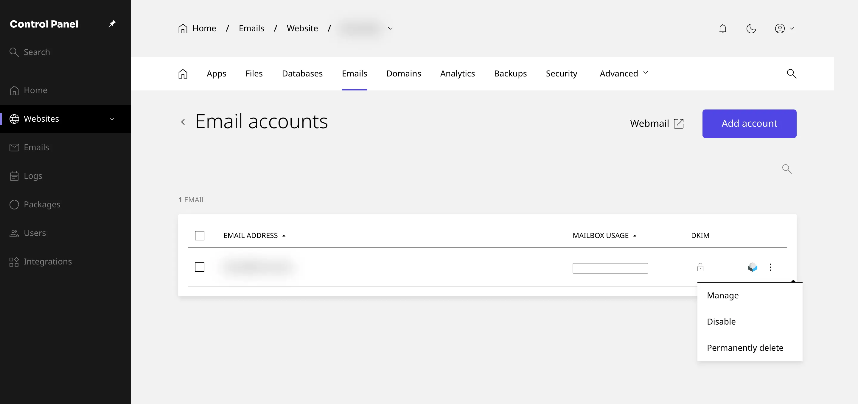Click the tab bar search icon

791,73
